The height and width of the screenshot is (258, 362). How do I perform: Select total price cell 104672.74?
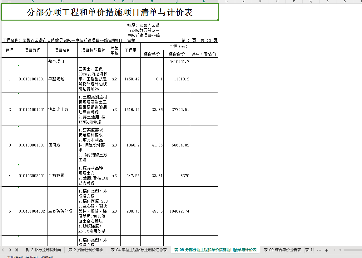pos(177,211)
